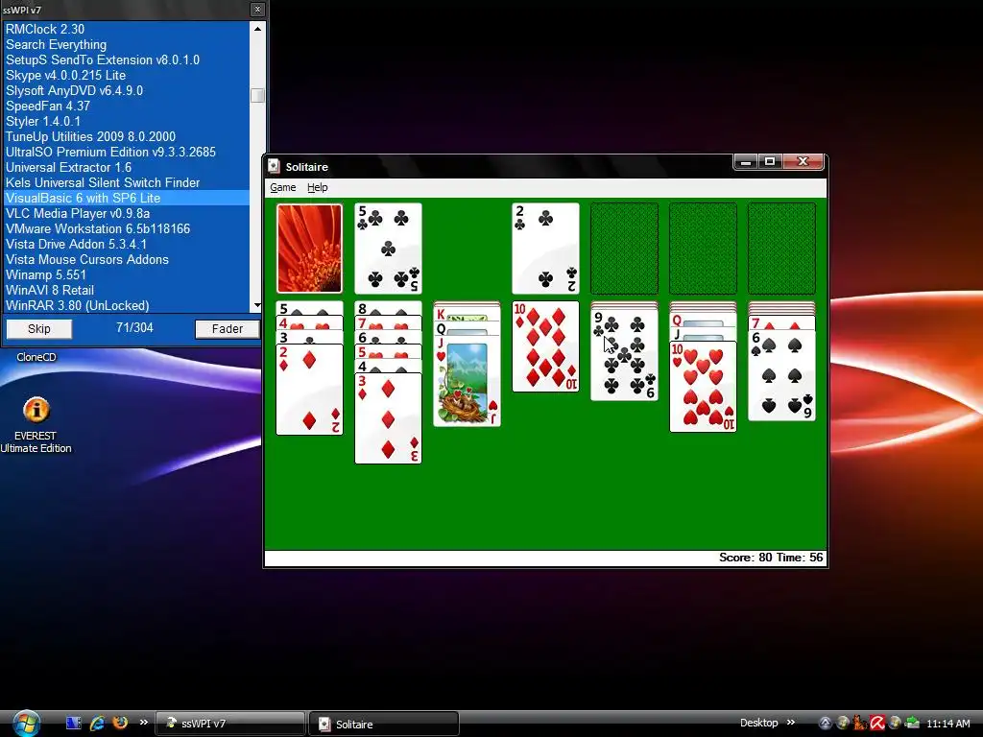
Task: Click scrollbar down arrow in ssWPI list
Action: [257, 306]
